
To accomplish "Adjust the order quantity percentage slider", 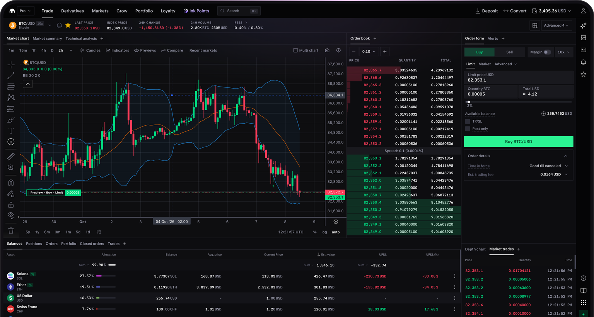I will (x=469, y=102).
